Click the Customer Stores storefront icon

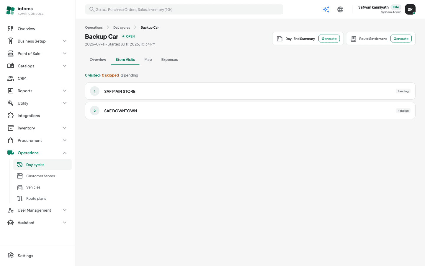(x=20, y=176)
